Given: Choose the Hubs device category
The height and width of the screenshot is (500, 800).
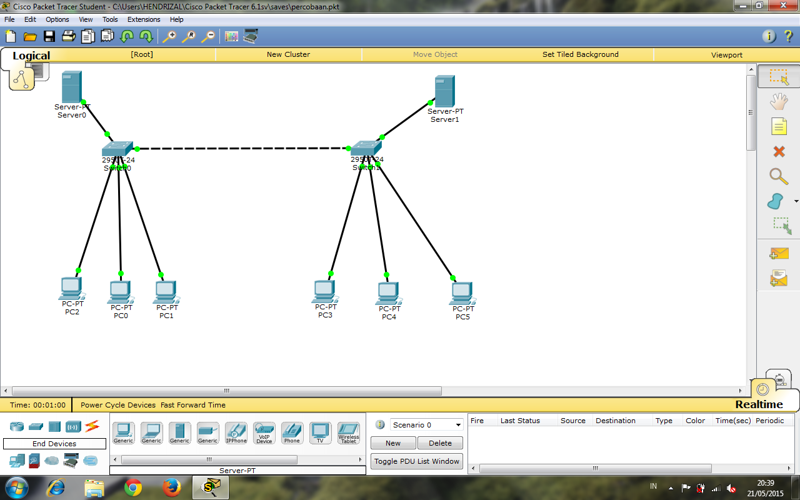Looking at the screenshot, I should click(x=54, y=426).
